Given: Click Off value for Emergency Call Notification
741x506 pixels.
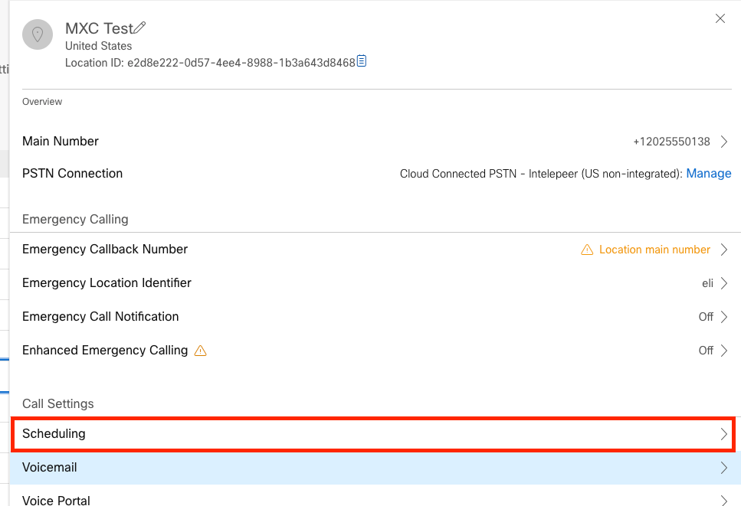Looking at the screenshot, I should (x=706, y=317).
